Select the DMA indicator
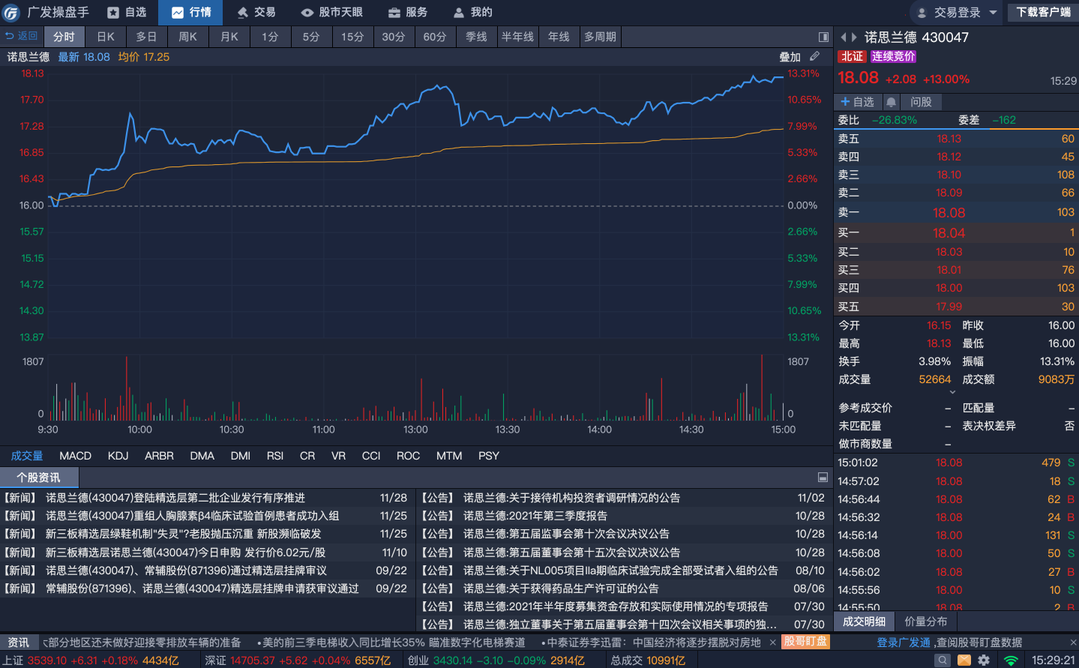Viewport: 1079px width, 668px height. (x=202, y=456)
